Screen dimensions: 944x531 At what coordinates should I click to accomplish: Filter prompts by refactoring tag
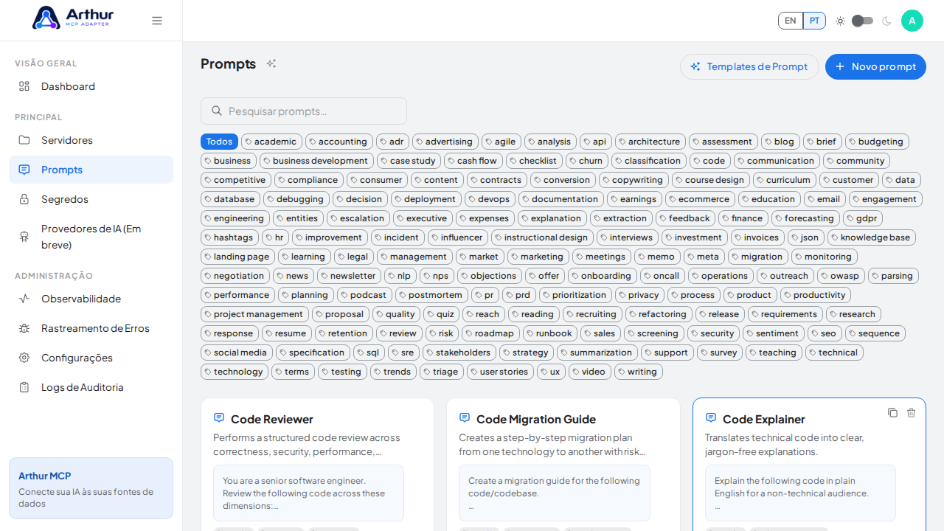tap(659, 314)
